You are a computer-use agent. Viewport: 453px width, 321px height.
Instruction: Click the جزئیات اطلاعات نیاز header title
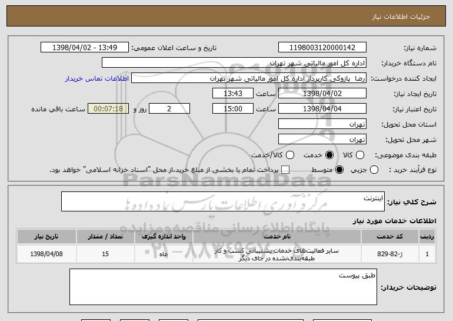tap(401, 16)
